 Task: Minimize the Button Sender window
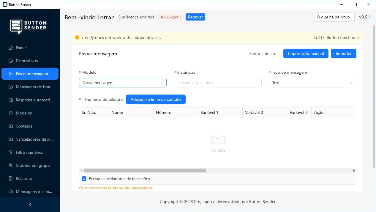tap(342, 4)
